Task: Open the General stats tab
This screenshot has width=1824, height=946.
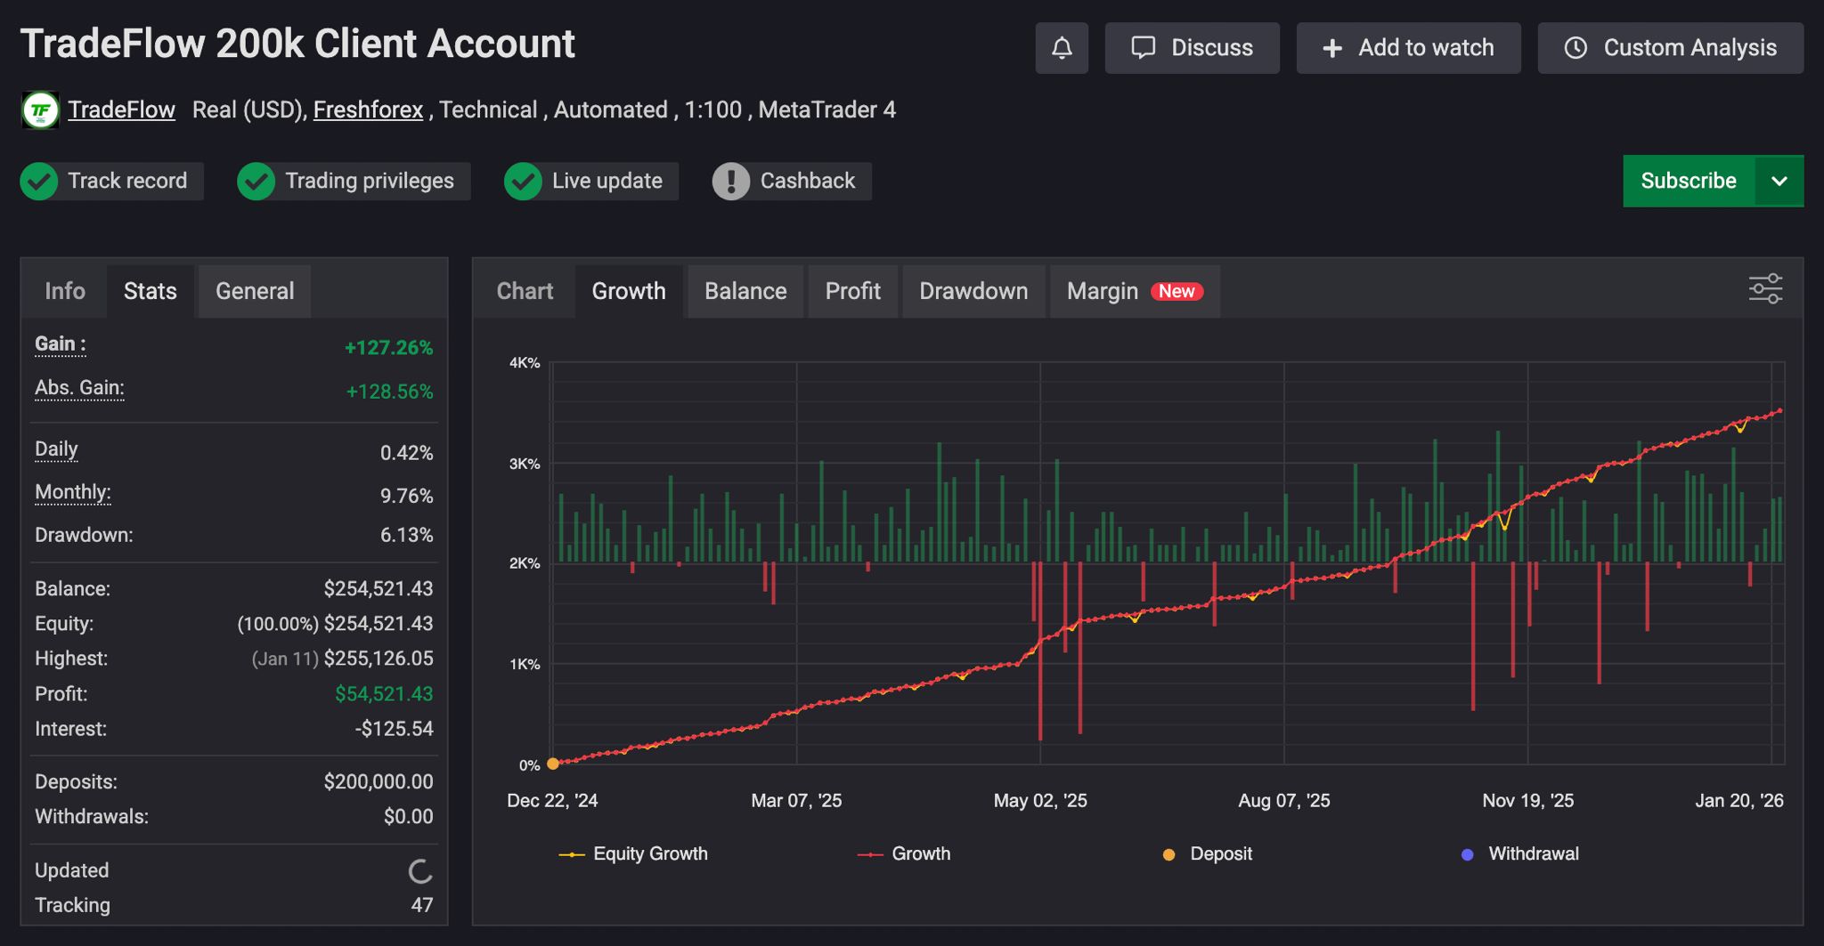Action: [x=254, y=291]
